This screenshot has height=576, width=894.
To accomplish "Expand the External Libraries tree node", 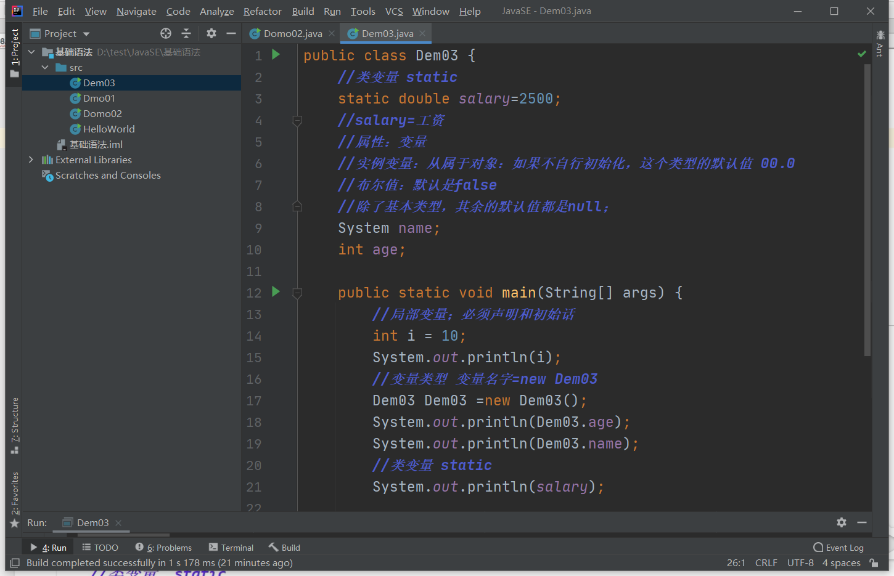I will [31, 160].
